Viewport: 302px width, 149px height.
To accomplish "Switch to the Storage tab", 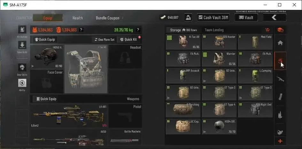I will pos(183,30).
